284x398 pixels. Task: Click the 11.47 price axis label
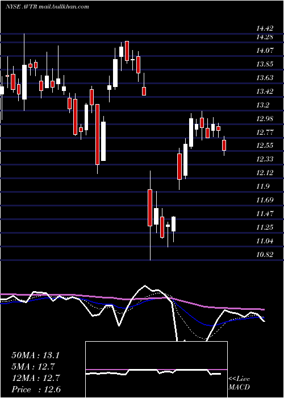pyautogui.click(x=265, y=213)
